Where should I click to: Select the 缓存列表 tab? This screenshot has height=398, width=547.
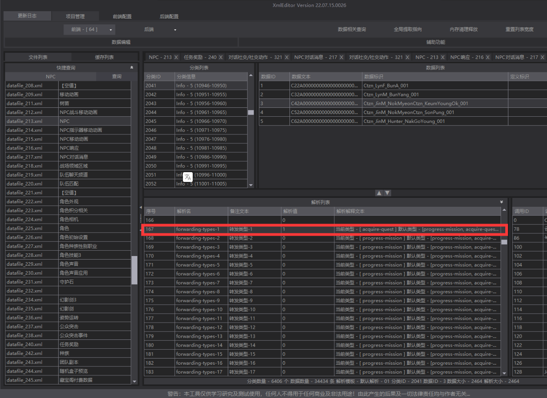(x=104, y=57)
